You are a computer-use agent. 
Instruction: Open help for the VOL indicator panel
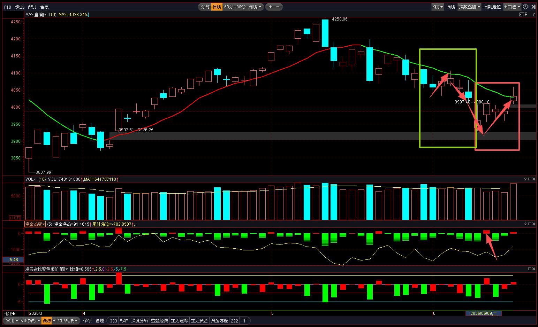pos(525,179)
